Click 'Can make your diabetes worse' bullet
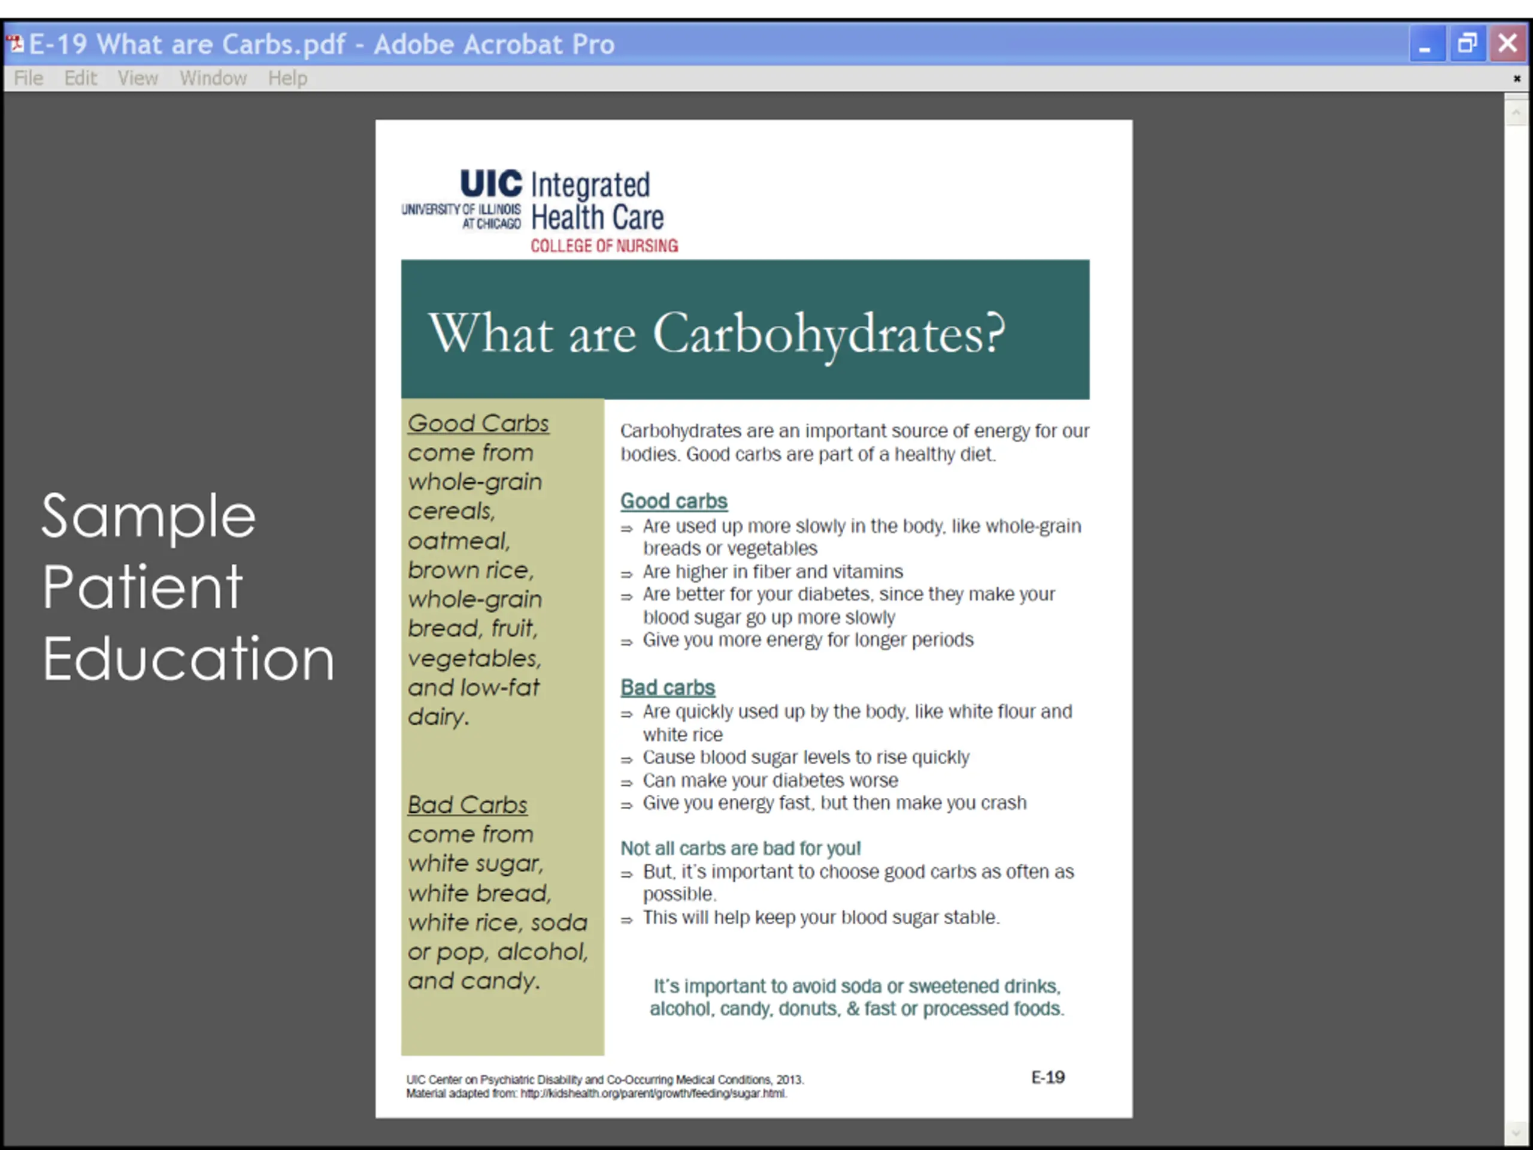 click(x=770, y=780)
